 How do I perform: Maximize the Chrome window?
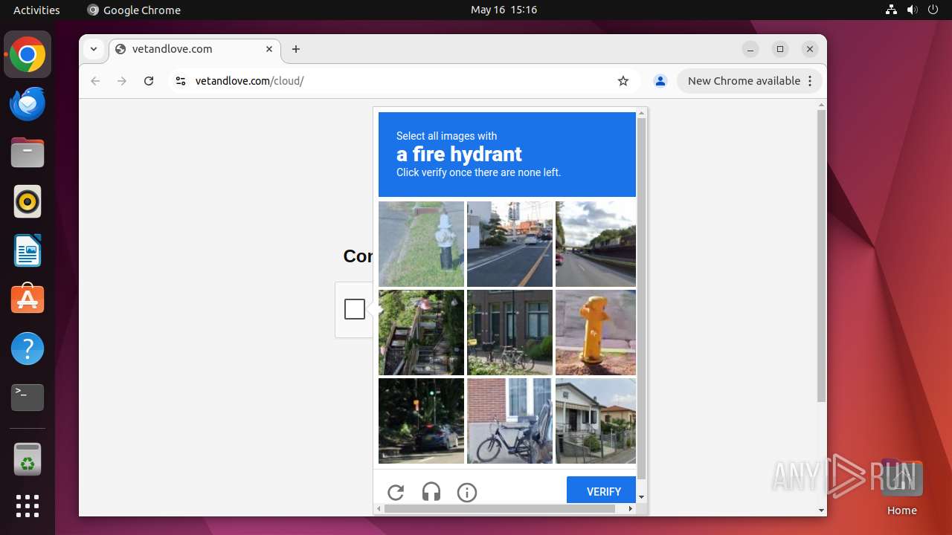click(780, 49)
